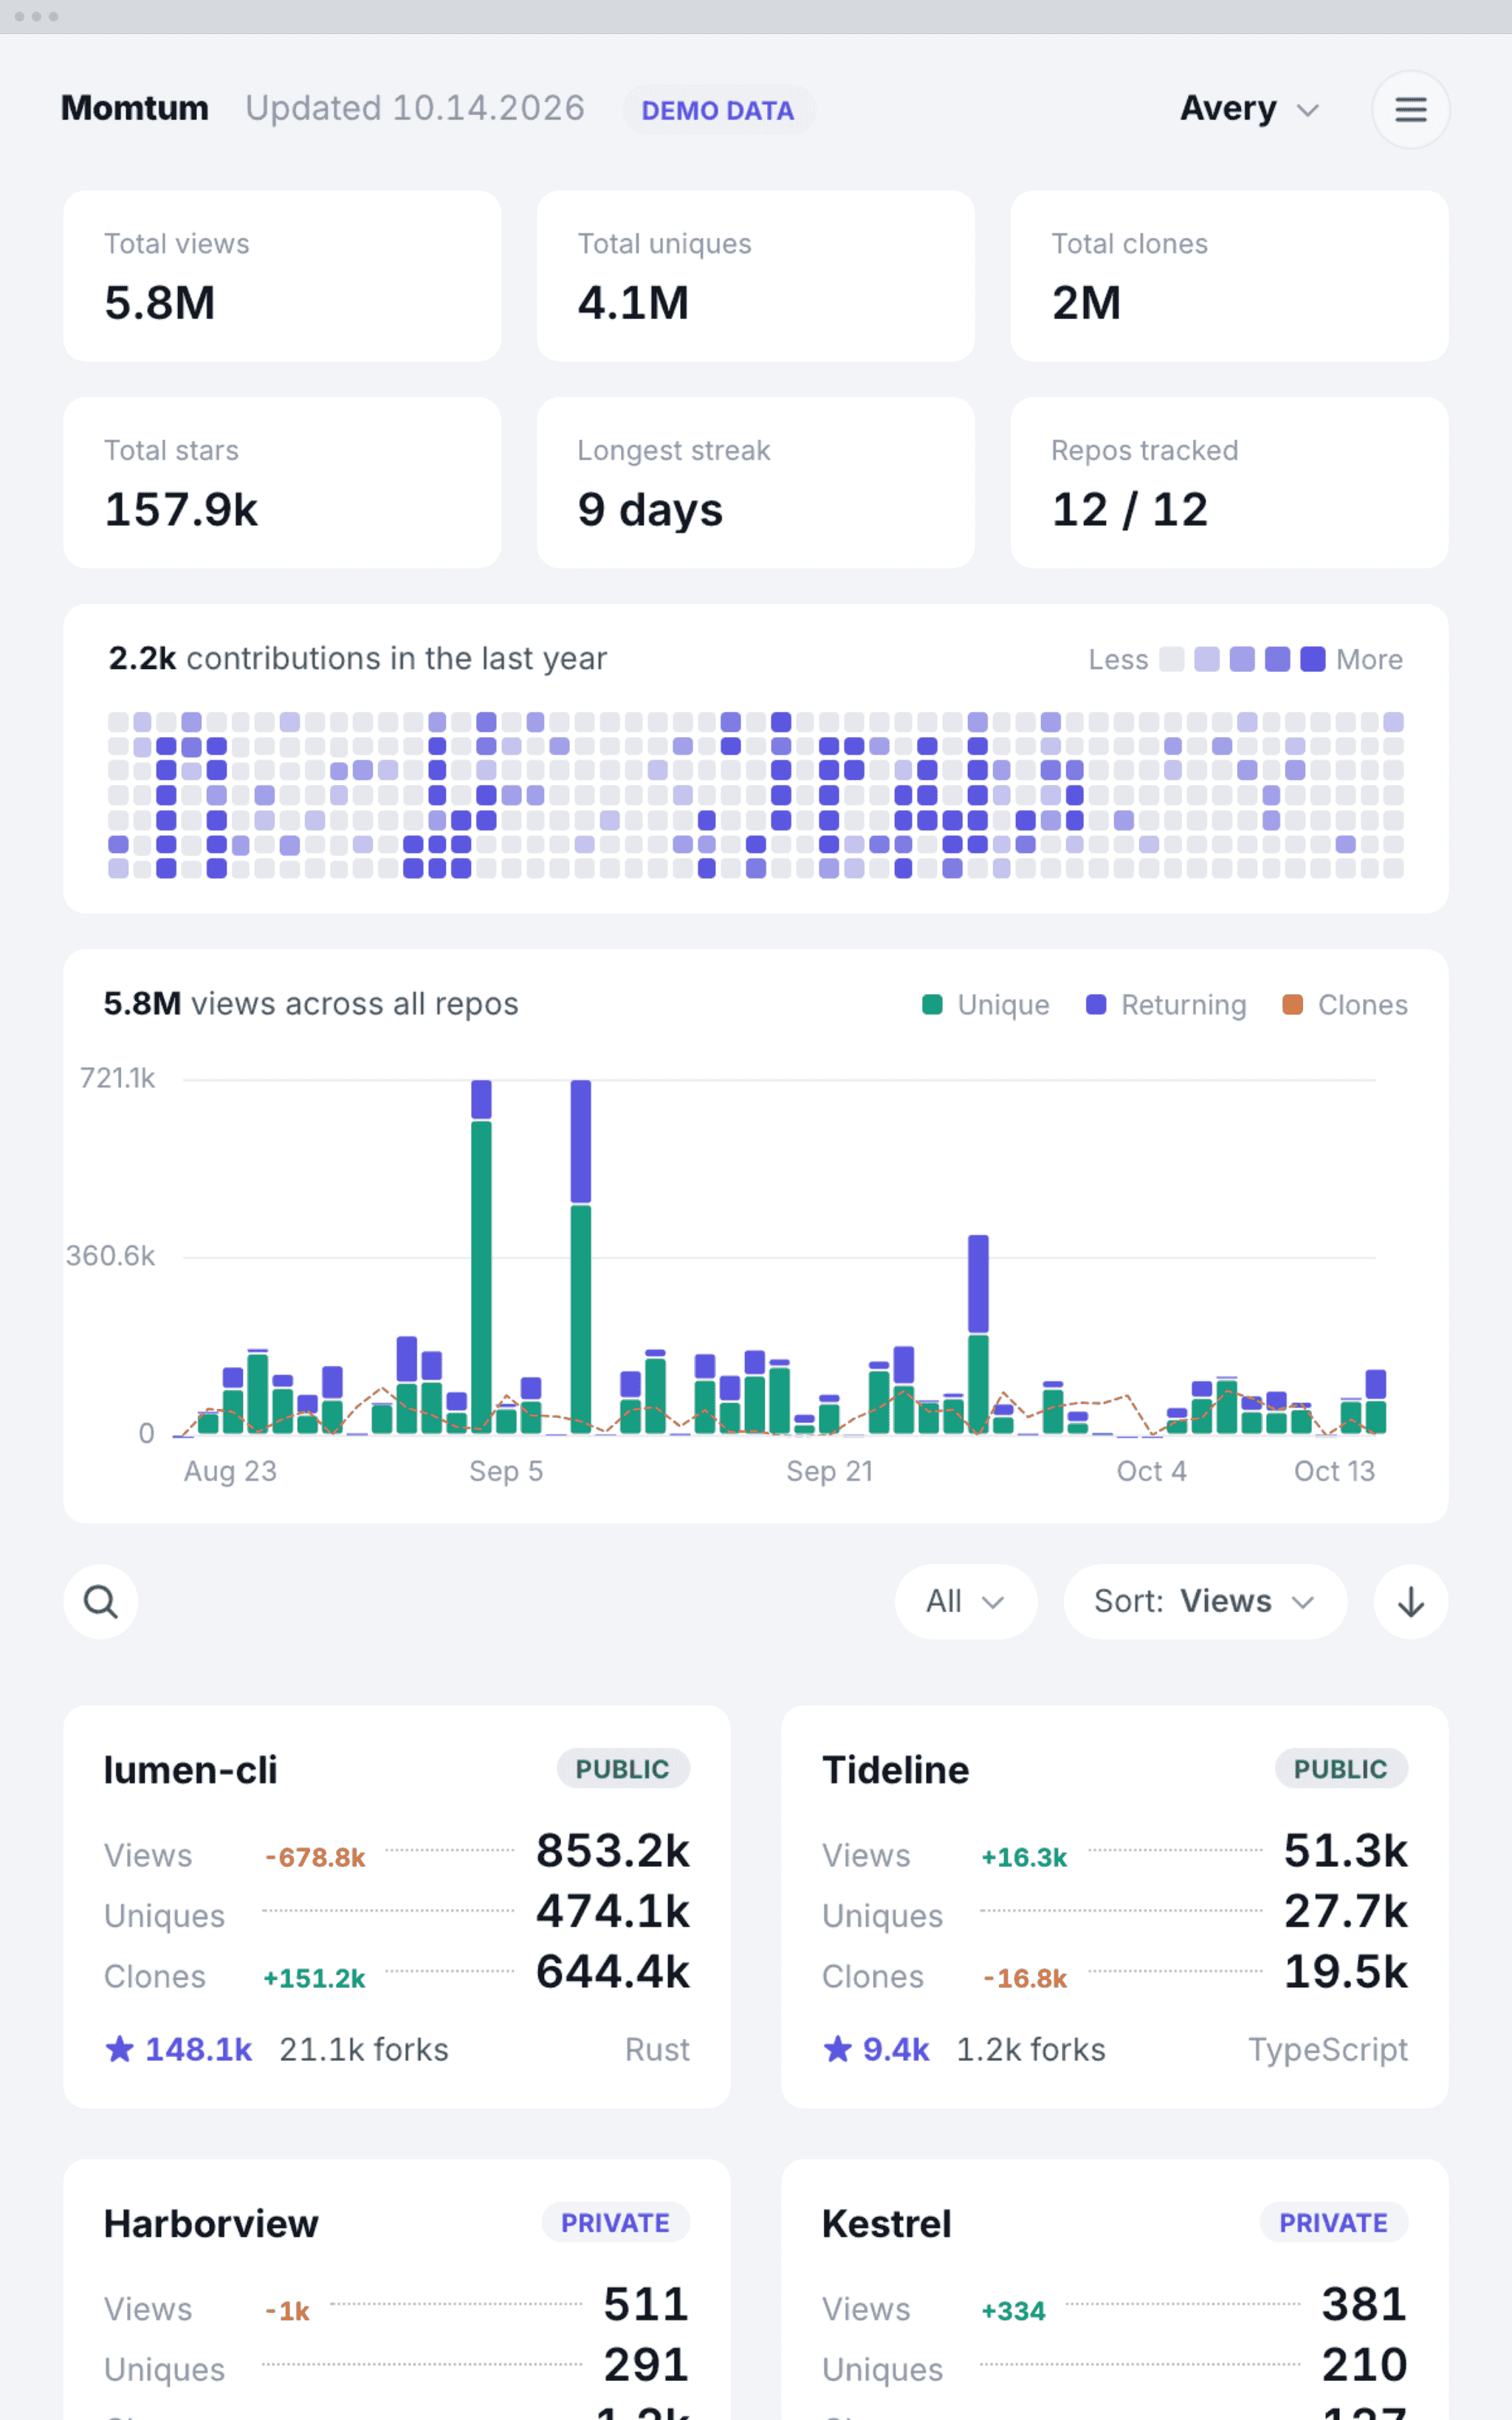Screen dimensions: 1512x2420
Task: Open the hamburger menu button
Action: point(1410,109)
